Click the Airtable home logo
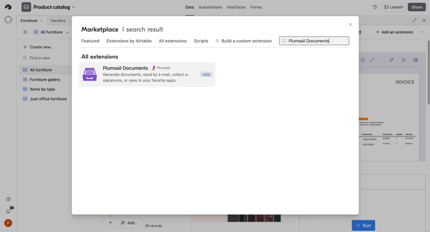430x232 pixels. 8,7
